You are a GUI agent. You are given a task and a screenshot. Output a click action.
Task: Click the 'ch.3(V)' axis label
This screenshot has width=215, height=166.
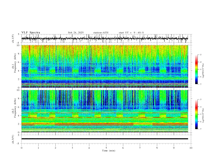pos(13,139)
